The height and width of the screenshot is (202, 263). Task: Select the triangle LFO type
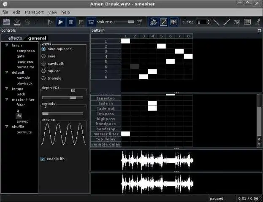tap(43, 78)
